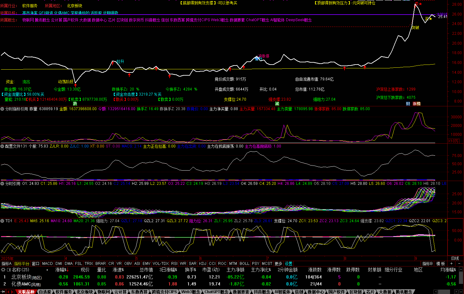Select the 北京板块(地区) table row
Image resolution: width=464 pixels, height=294 pixels.
[x=229, y=277]
